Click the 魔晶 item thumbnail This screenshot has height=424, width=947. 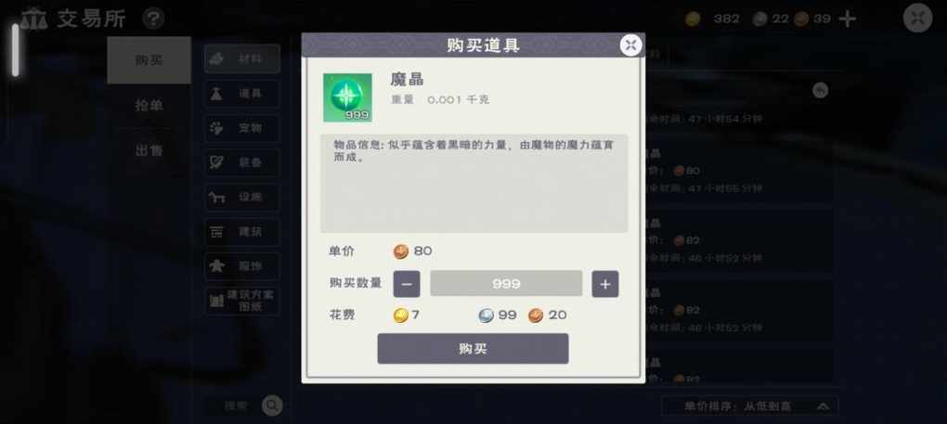coord(347,97)
